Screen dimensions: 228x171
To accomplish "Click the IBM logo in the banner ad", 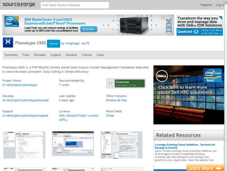I will pyautogui.click(x=169, y=25).
